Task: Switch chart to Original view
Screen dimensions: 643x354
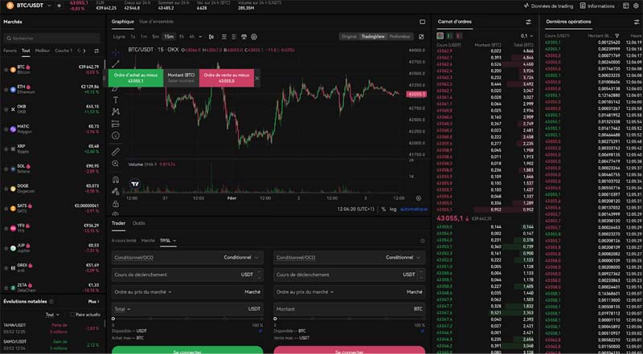Action: point(349,36)
